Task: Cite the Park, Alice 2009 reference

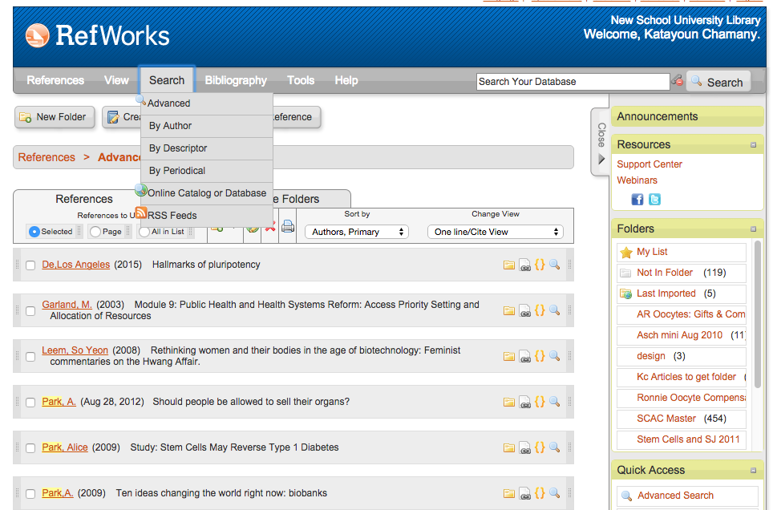Action: (540, 447)
